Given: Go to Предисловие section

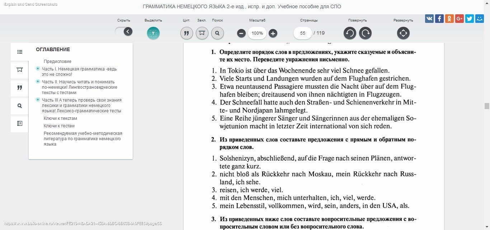Looking at the screenshot, I should click(57, 62).
